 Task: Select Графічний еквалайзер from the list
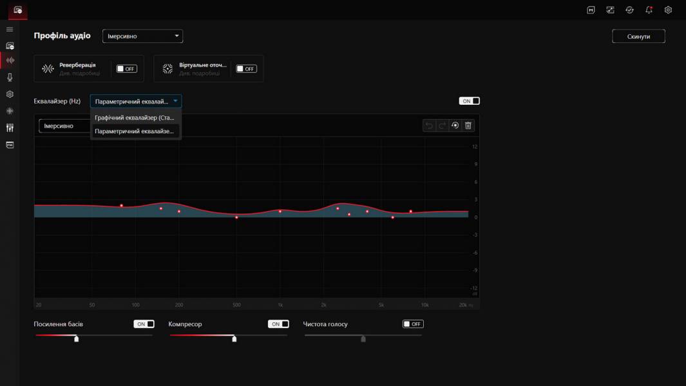point(135,118)
